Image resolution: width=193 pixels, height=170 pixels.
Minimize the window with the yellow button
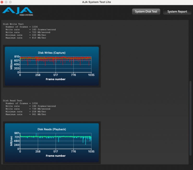pos(7,2)
